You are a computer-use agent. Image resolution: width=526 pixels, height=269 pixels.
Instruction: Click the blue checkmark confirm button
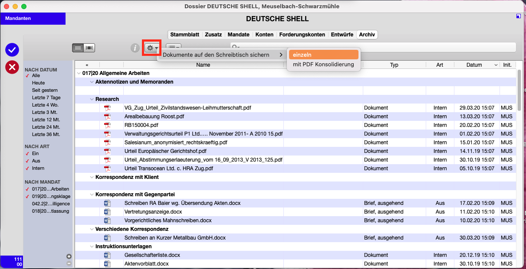(12, 50)
